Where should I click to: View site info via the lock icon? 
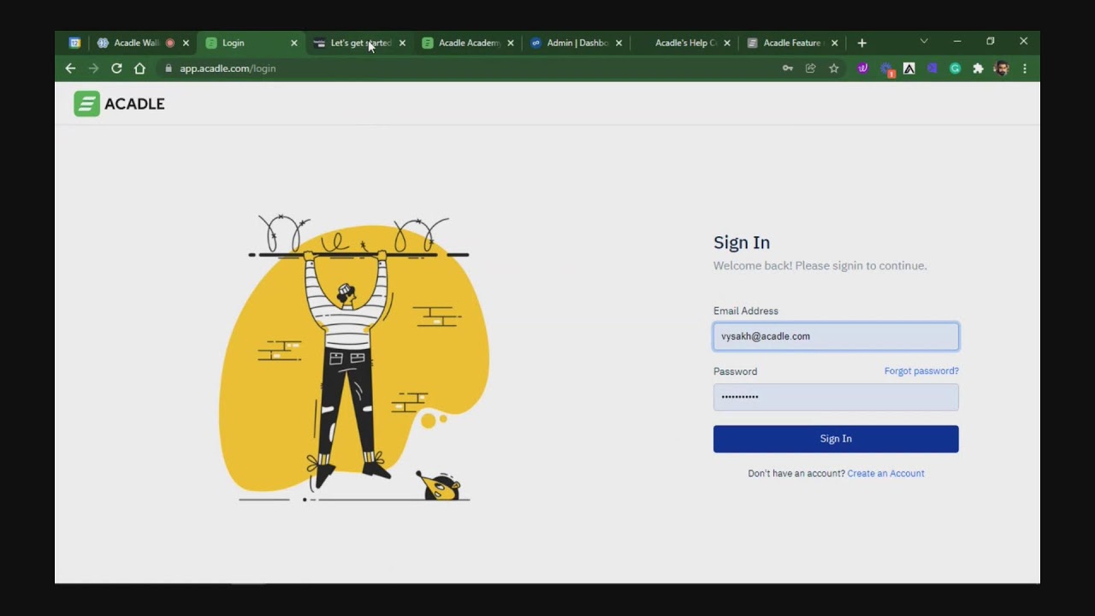[x=169, y=68]
